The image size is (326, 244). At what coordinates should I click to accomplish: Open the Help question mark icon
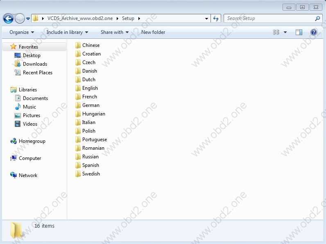[314, 32]
